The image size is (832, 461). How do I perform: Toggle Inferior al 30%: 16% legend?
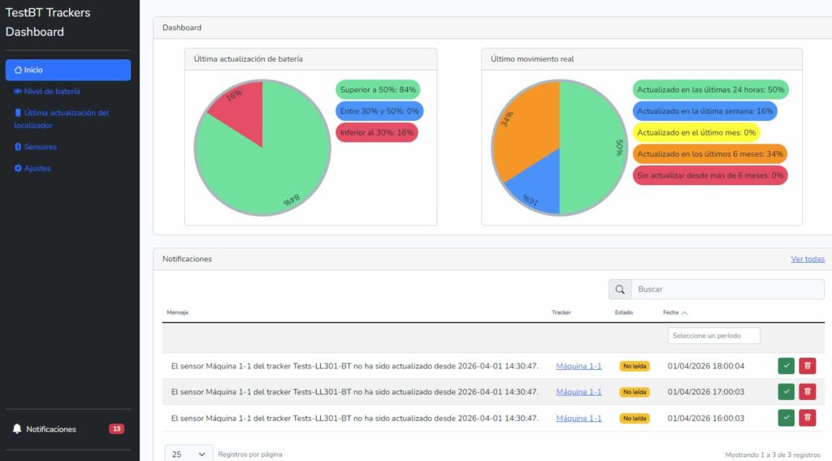click(x=377, y=132)
